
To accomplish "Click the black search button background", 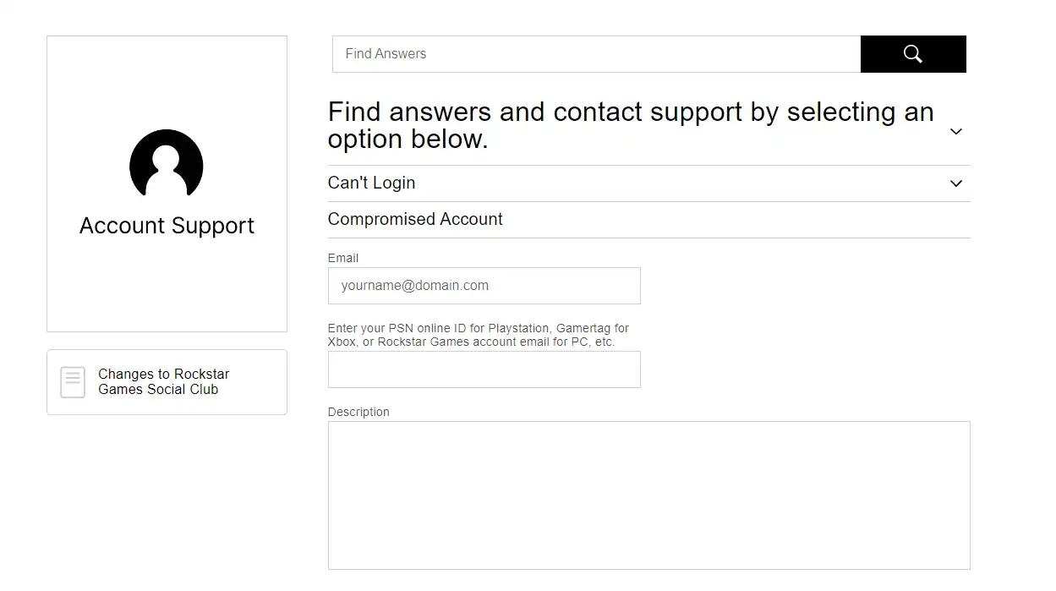I will pyautogui.click(x=913, y=54).
